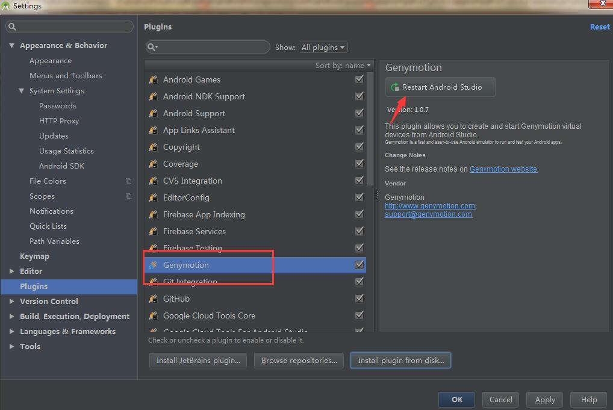Open the Keymap settings page
Screen dimensions: 613x410
tap(34, 256)
